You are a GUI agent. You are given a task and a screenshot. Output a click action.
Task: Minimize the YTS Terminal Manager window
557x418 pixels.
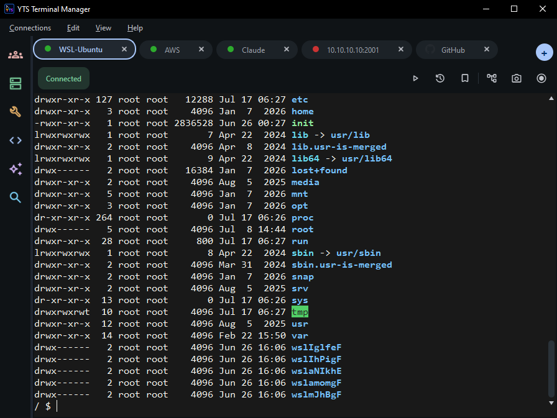[486, 9]
